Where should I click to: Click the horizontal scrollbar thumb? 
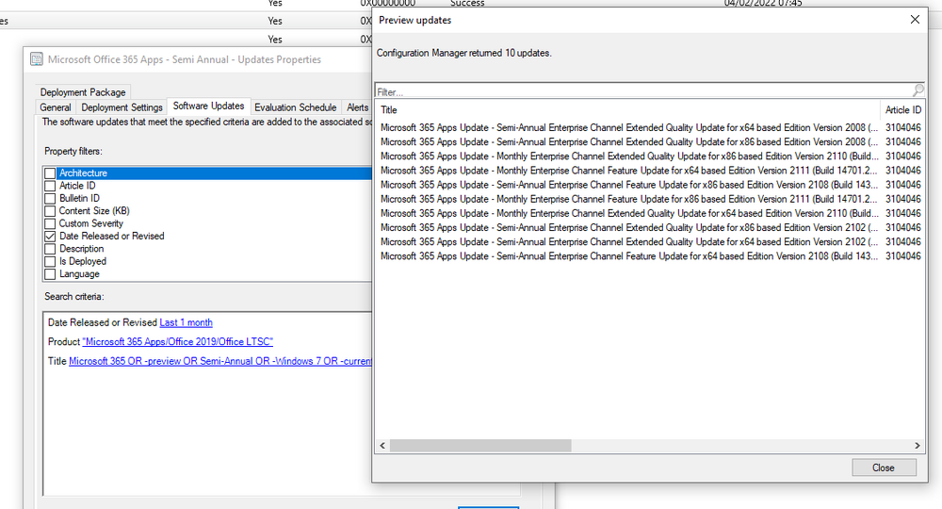tap(480, 446)
